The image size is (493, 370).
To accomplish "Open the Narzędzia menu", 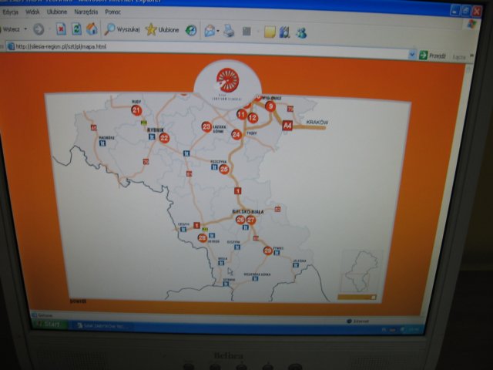I will (85, 12).
